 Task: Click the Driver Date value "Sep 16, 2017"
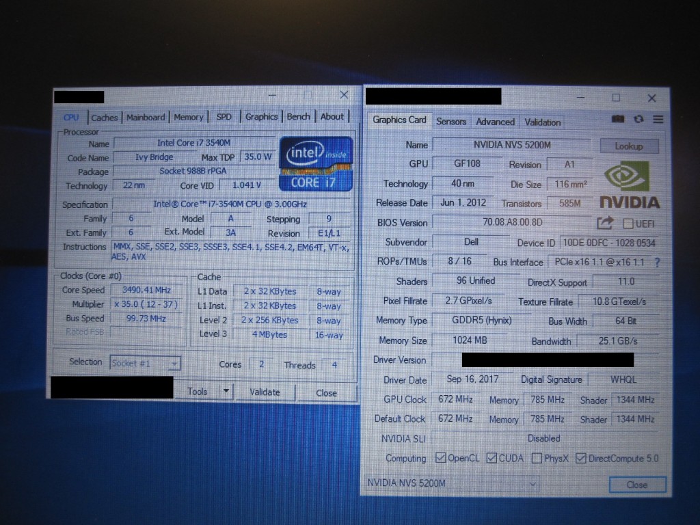point(472,379)
